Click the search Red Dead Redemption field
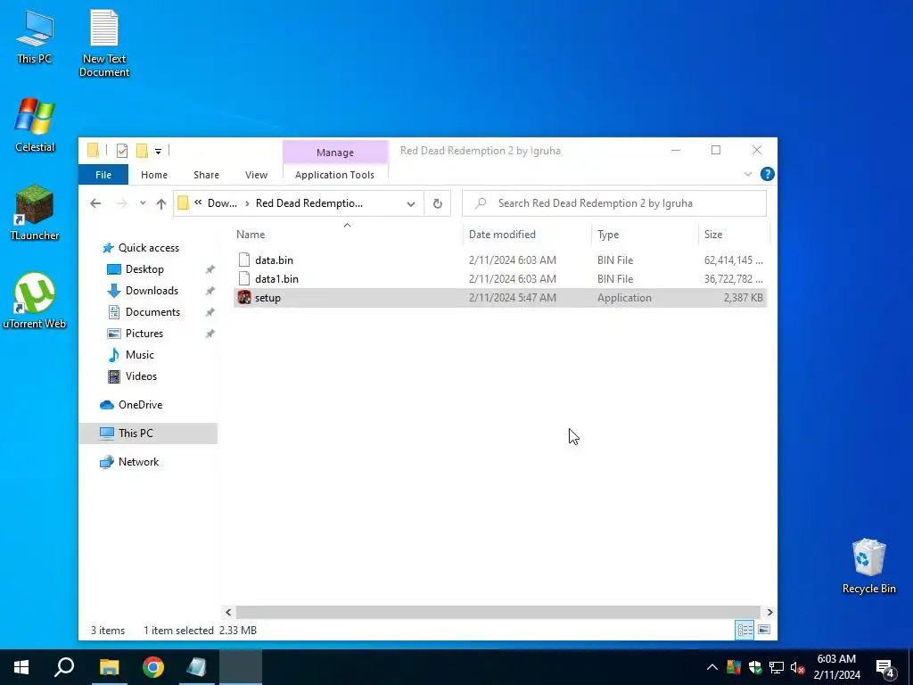This screenshot has width=913, height=685. (614, 203)
